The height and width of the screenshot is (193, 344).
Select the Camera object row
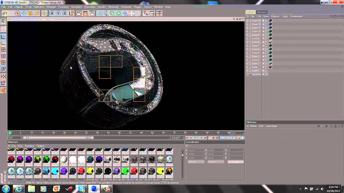pos(256,74)
